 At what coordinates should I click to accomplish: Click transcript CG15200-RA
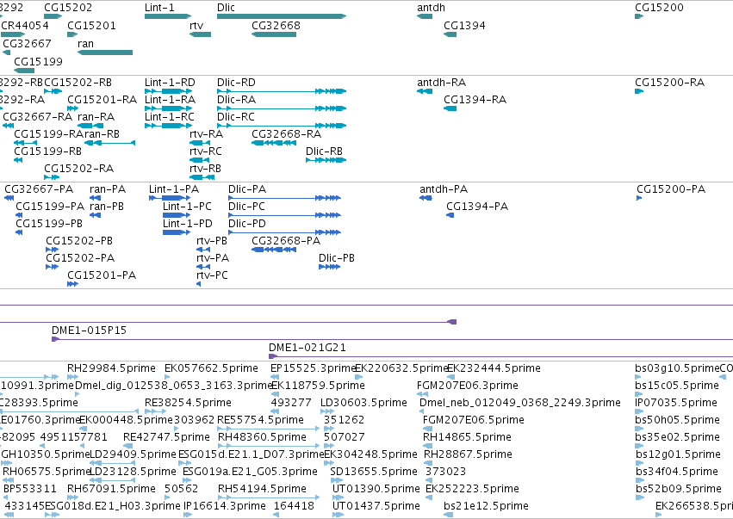[x=670, y=83]
